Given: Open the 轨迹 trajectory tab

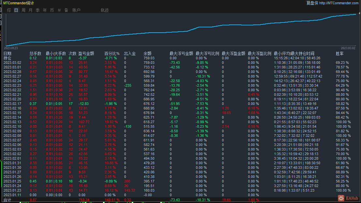Looking at the screenshot, I should [x=105, y=10].
